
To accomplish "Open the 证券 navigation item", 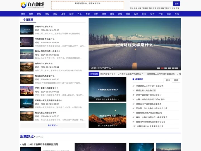I will 152,14.
